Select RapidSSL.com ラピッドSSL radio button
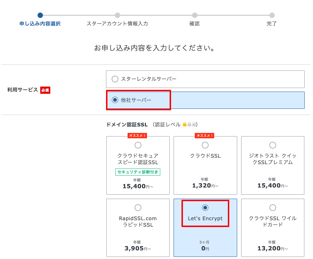Viewport: 313px width, 259px height. tap(138, 208)
